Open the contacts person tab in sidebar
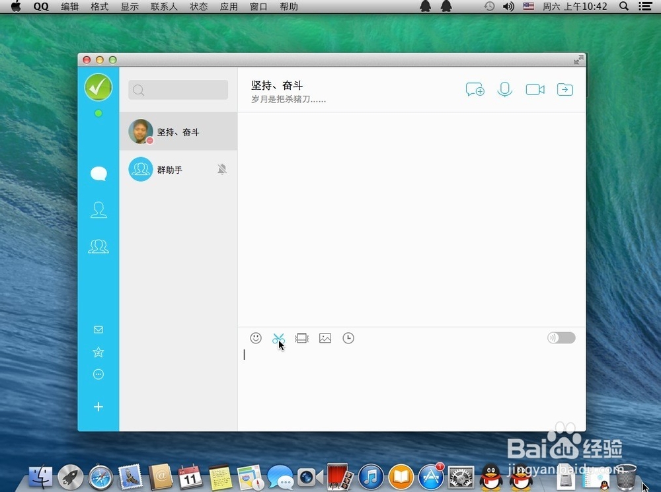661x492 pixels. tap(98, 210)
